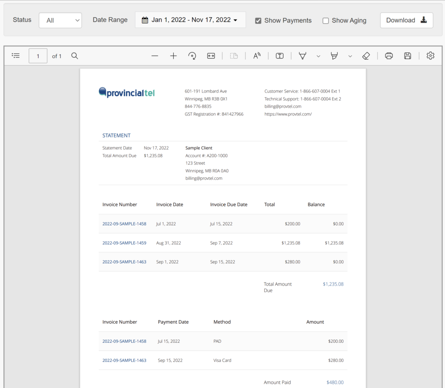Open the table of contents sidebar icon
The image size is (445, 388).
point(16,56)
